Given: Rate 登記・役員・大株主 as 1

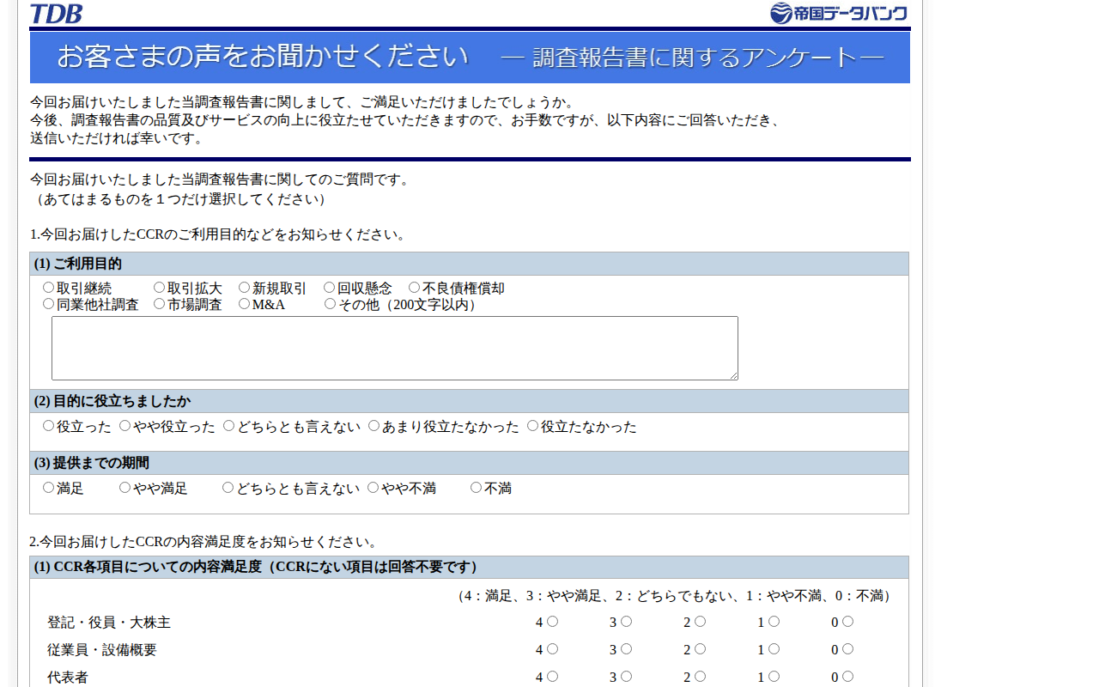Looking at the screenshot, I should tap(774, 621).
